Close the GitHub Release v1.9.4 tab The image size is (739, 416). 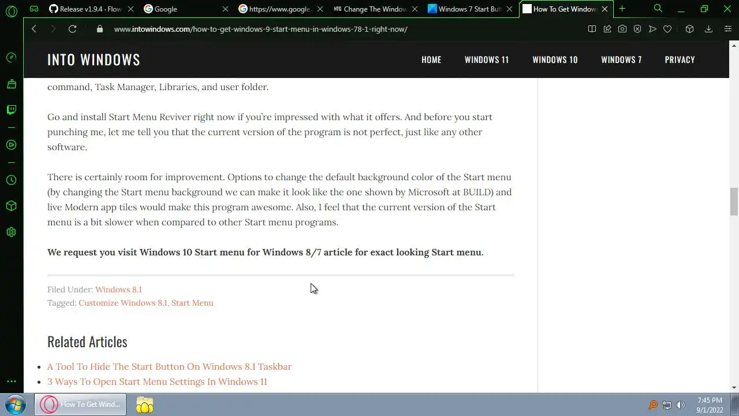(130, 9)
